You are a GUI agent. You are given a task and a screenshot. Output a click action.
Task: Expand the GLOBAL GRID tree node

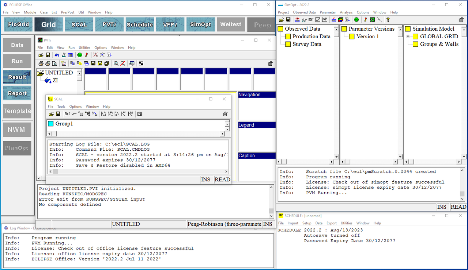point(408,36)
